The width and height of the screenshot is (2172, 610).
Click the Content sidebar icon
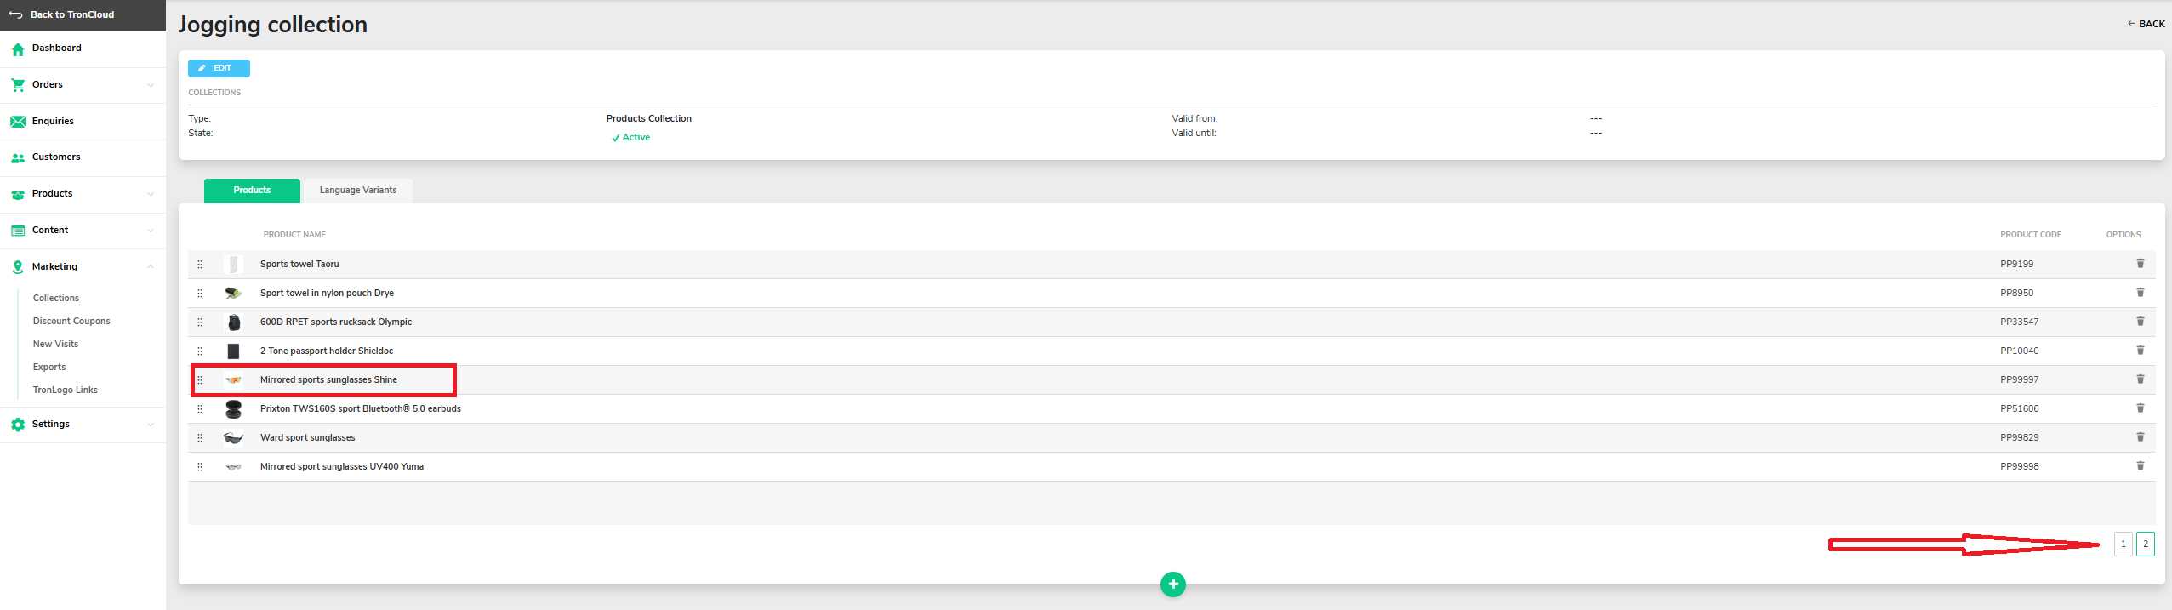(18, 231)
